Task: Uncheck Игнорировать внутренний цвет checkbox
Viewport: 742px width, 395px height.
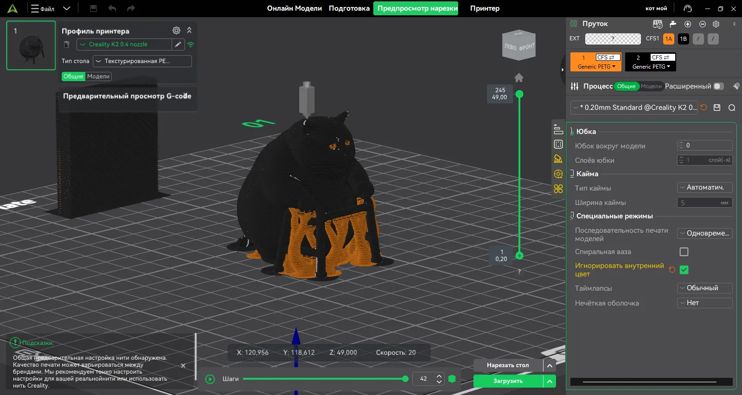Action: pos(684,270)
